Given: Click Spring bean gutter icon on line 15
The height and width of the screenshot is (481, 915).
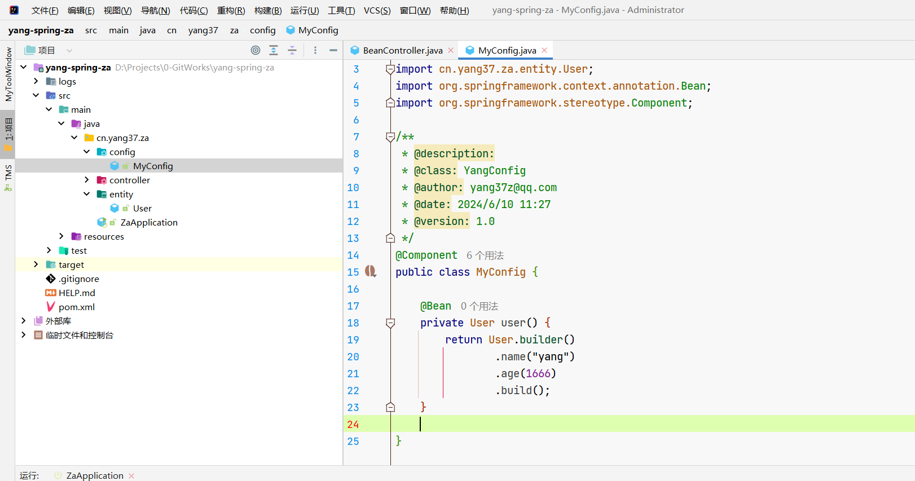Looking at the screenshot, I should (370, 271).
